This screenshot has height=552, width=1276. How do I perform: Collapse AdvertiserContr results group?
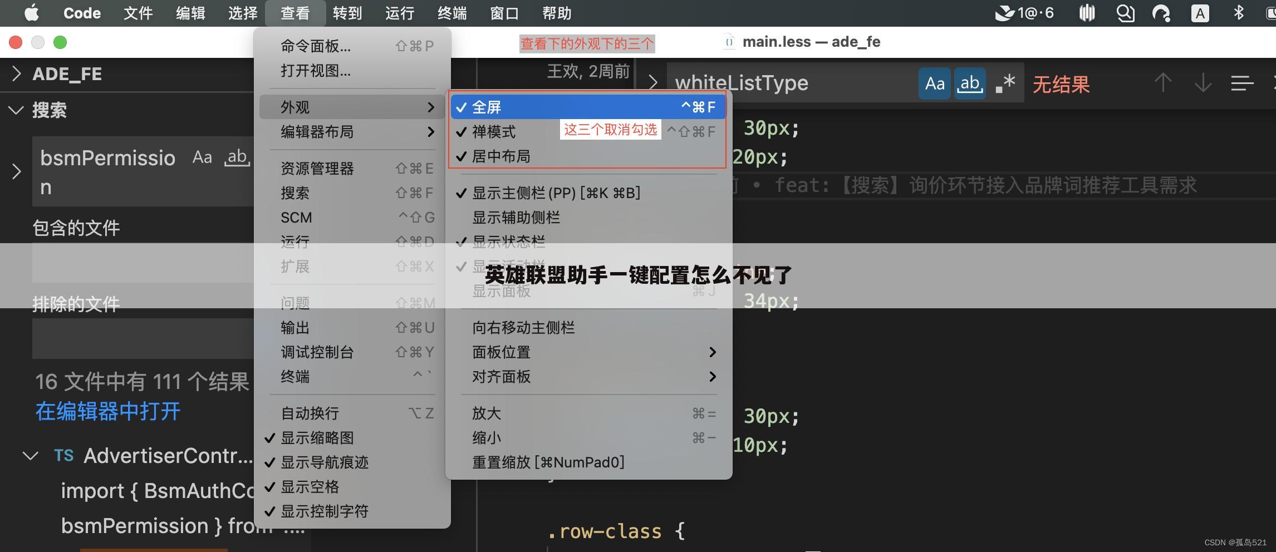pos(30,456)
